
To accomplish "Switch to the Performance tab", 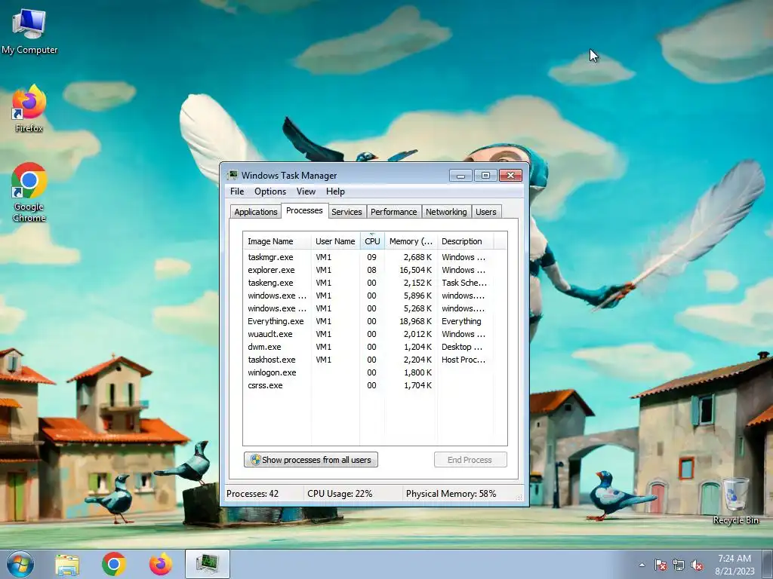I will [393, 212].
